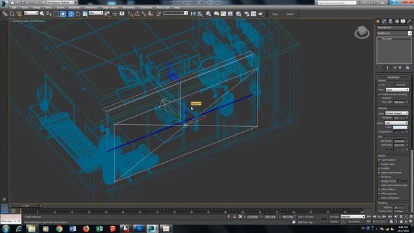Open the Edit menu

(14, 8)
